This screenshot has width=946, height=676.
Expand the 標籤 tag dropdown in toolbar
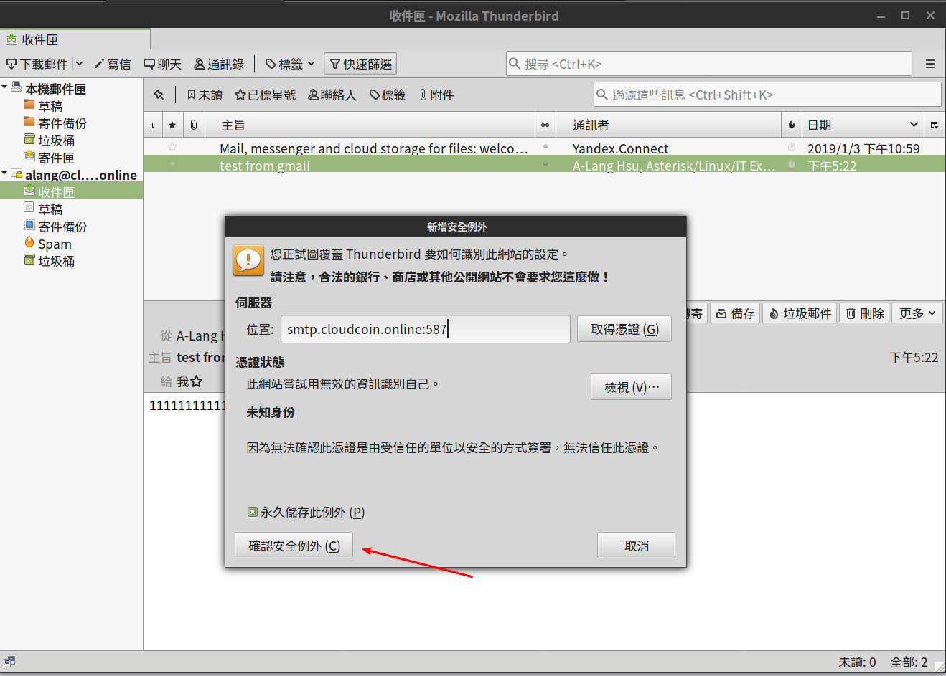pyautogui.click(x=290, y=64)
